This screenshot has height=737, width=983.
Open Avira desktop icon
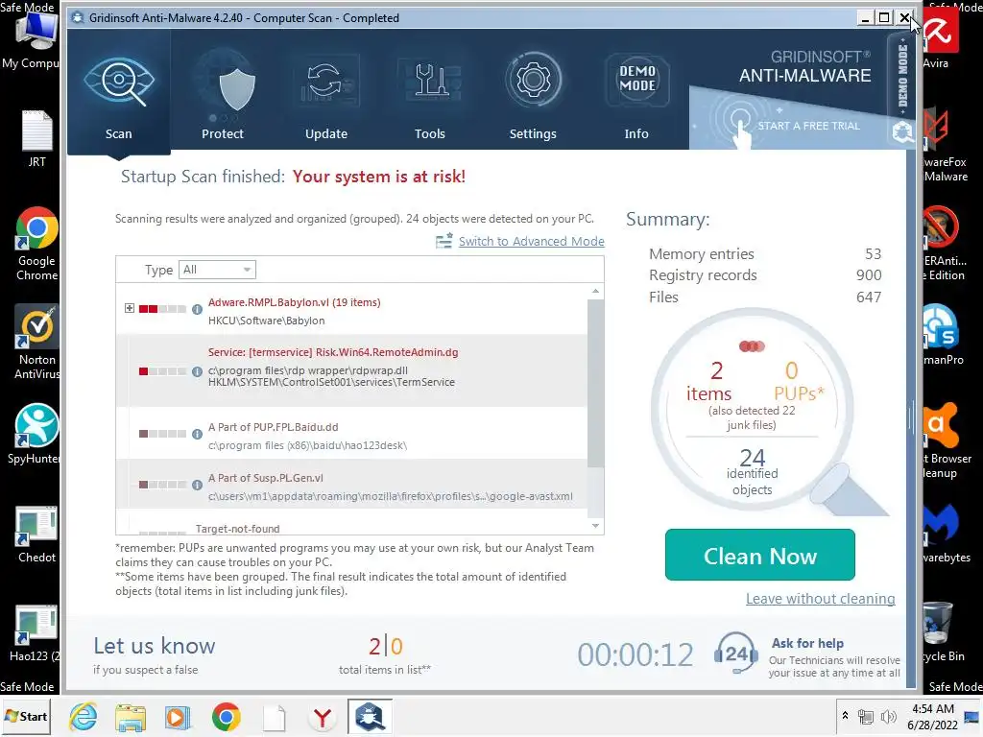939,38
